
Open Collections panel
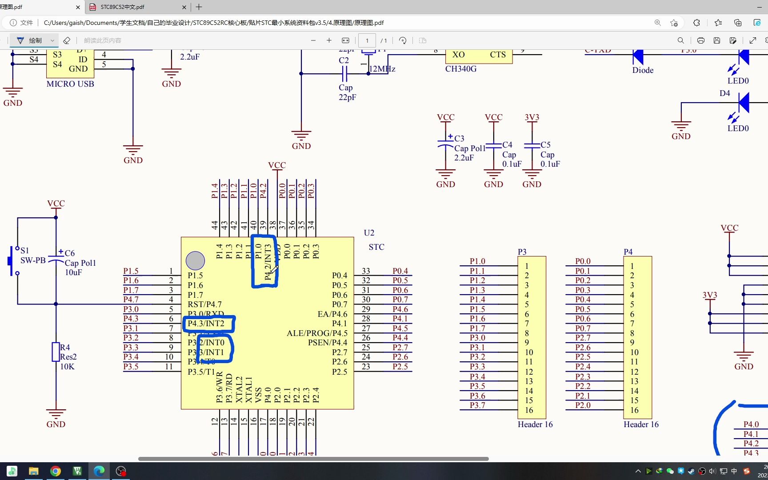point(738,23)
